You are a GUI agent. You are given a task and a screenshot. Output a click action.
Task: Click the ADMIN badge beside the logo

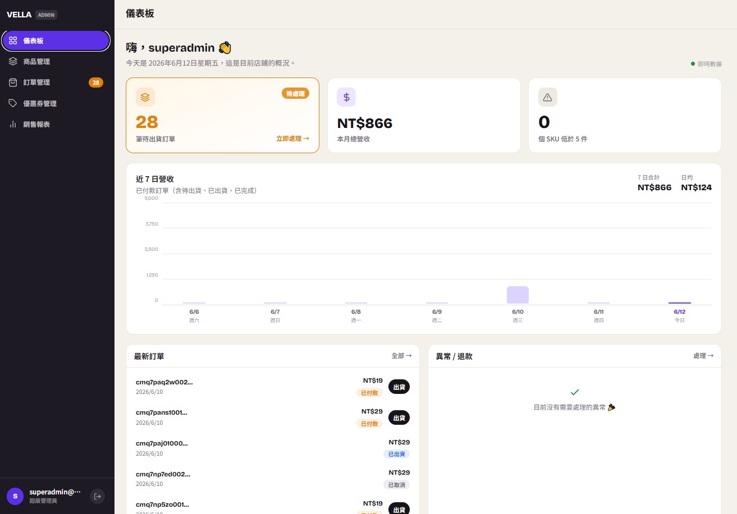(46, 15)
